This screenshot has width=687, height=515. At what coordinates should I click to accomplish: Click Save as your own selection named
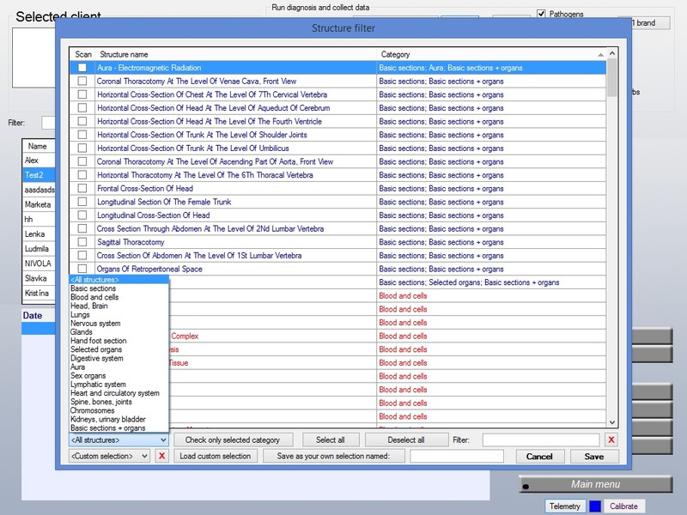pos(333,456)
